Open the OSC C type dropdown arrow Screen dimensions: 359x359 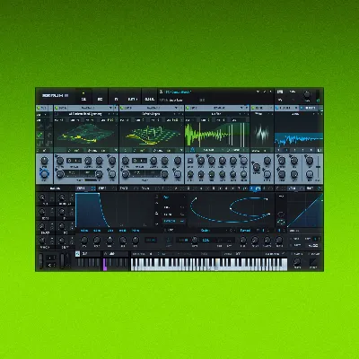241,108
